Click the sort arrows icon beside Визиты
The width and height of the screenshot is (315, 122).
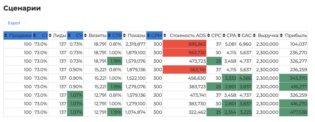point(85,36)
